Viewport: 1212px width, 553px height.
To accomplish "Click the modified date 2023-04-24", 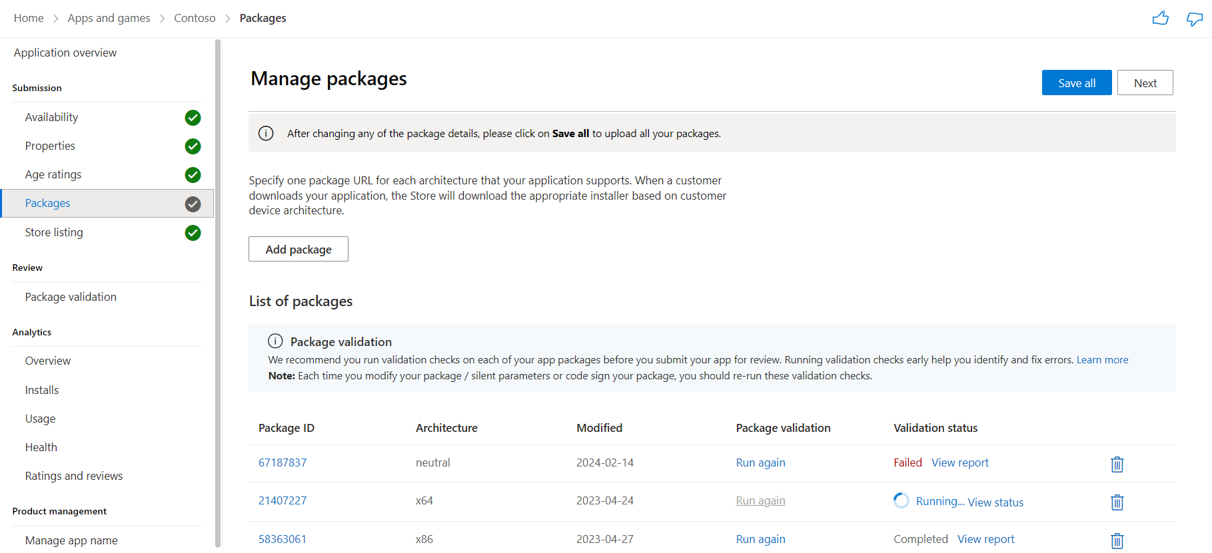I will (x=605, y=500).
